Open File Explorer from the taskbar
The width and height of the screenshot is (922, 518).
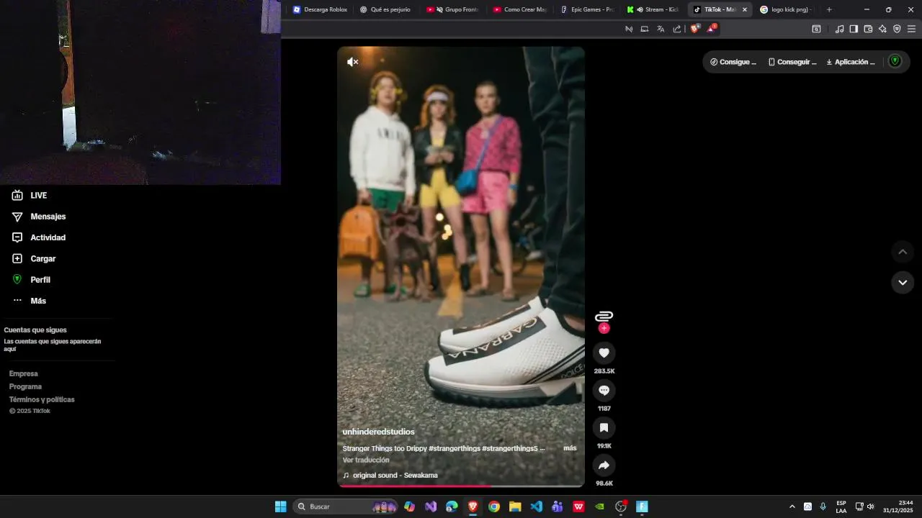pos(515,506)
